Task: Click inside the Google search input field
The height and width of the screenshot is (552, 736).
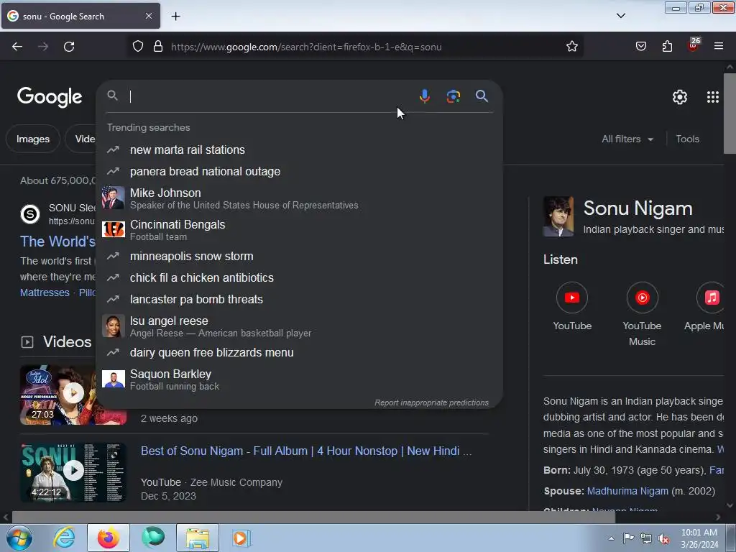Action: [x=270, y=96]
